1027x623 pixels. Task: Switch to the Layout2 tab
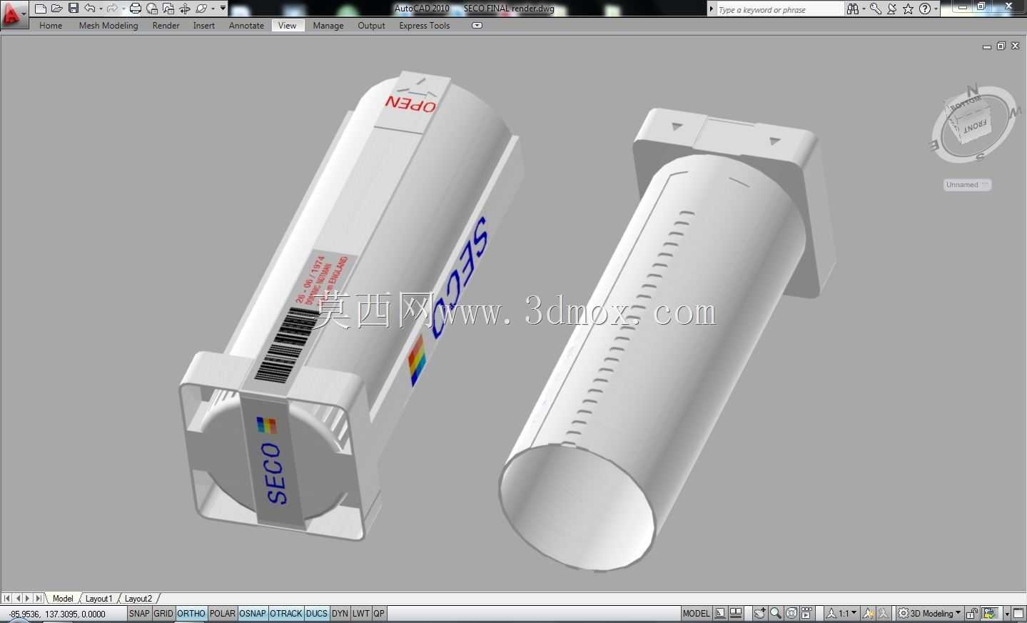pyautogui.click(x=138, y=599)
